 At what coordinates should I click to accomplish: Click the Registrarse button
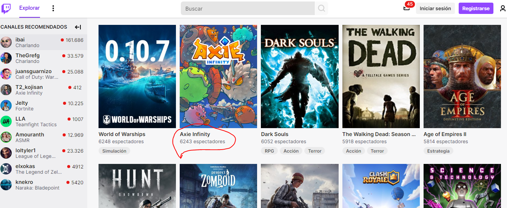[476, 8]
